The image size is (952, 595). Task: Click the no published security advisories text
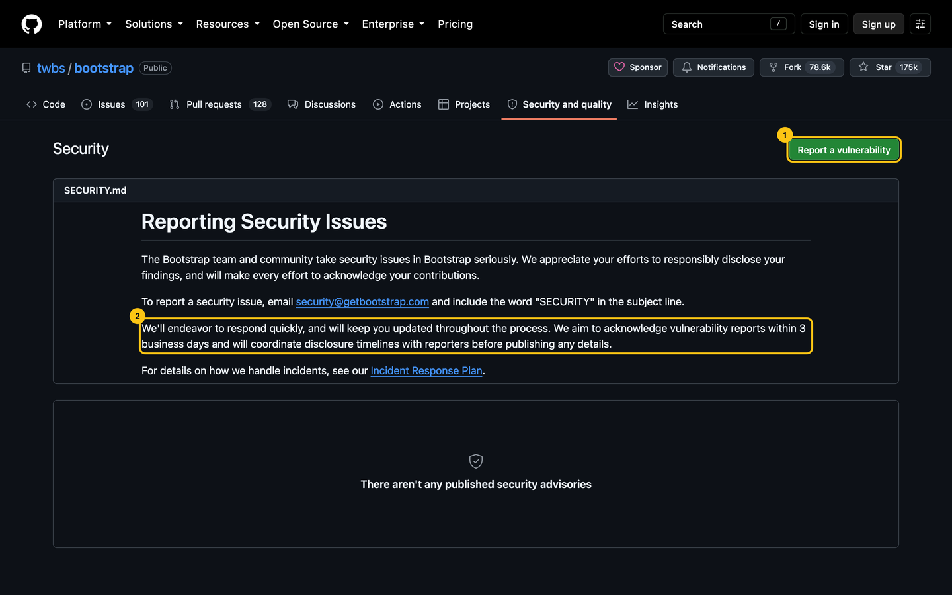(x=476, y=484)
